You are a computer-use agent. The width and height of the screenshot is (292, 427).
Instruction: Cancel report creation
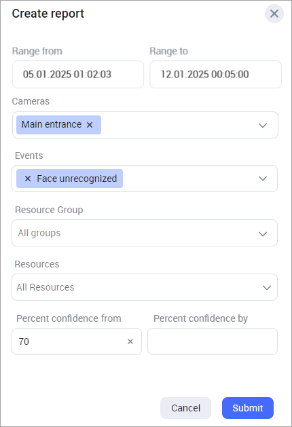pos(185,408)
